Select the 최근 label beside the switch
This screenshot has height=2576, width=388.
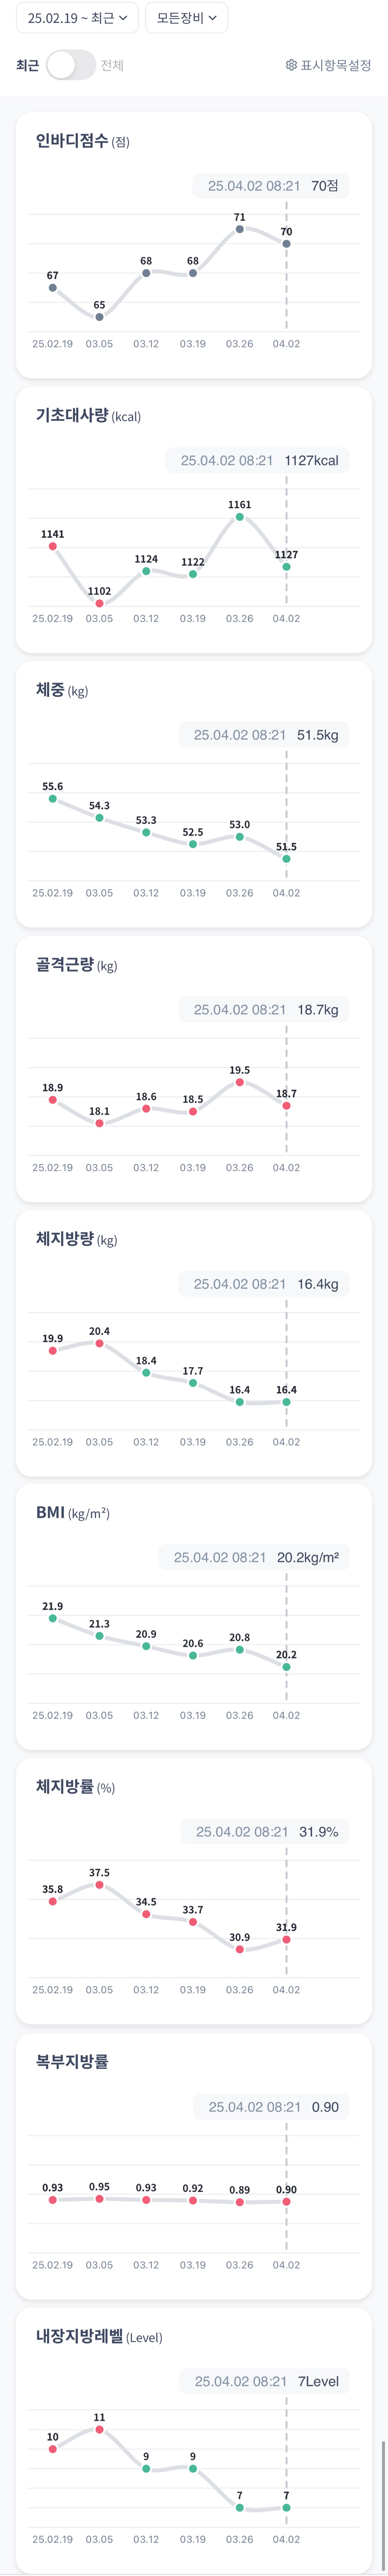coord(27,65)
